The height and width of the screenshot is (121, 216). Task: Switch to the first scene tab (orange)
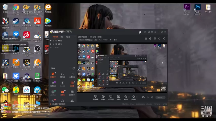tap(55, 37)
